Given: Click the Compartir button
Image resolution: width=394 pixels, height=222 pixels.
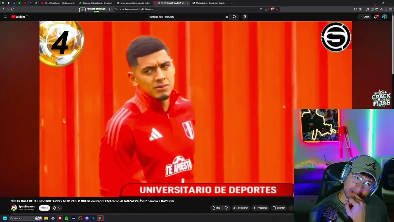Looking at the screenshot, I should click(x=240, y=208).
